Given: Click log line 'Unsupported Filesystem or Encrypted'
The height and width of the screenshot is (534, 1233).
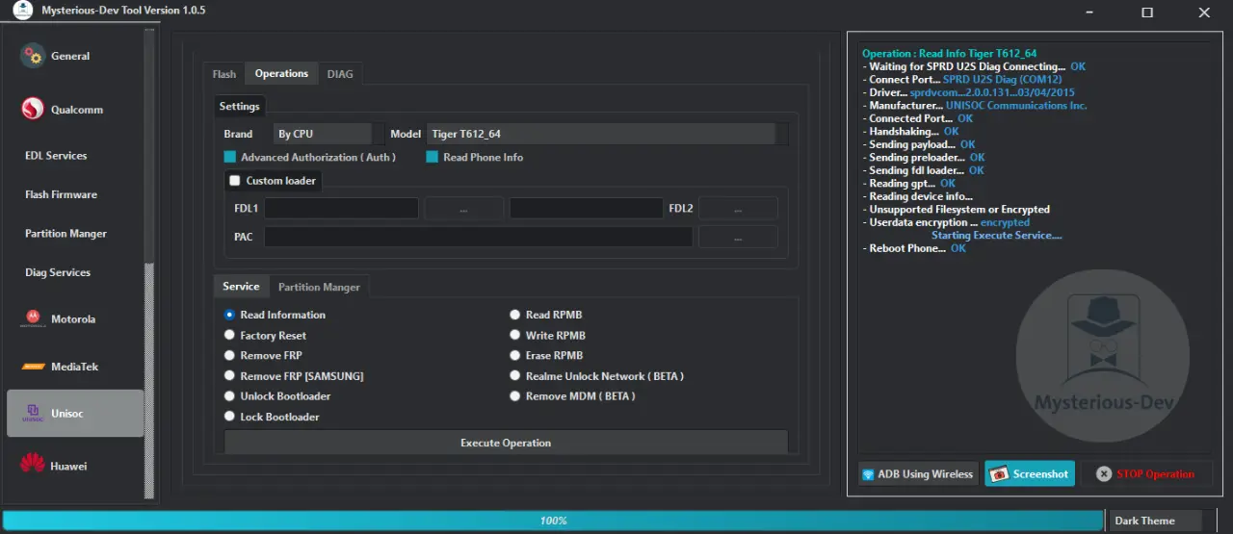Looking at the screenshot, I should point(957,210).
